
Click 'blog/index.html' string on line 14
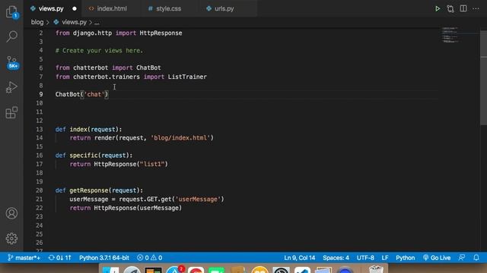point(180,138)
